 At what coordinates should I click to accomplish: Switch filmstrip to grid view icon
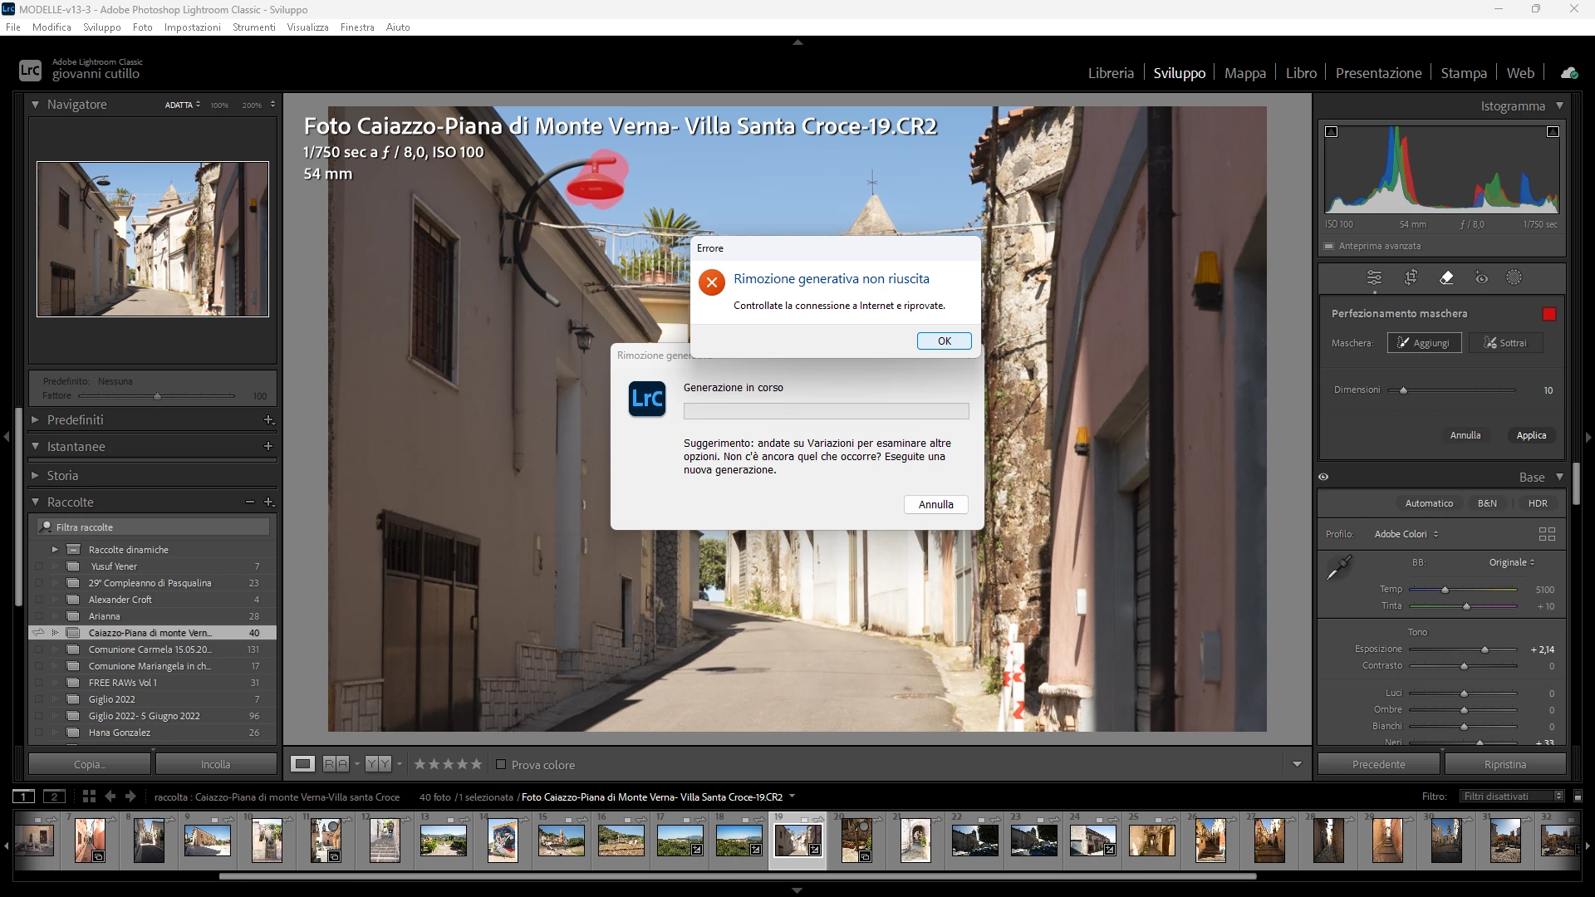pos(89,796)
